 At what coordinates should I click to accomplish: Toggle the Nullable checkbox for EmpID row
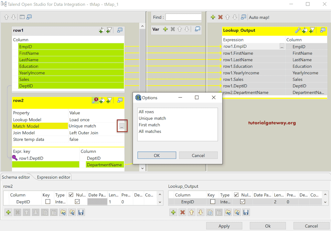242,202
